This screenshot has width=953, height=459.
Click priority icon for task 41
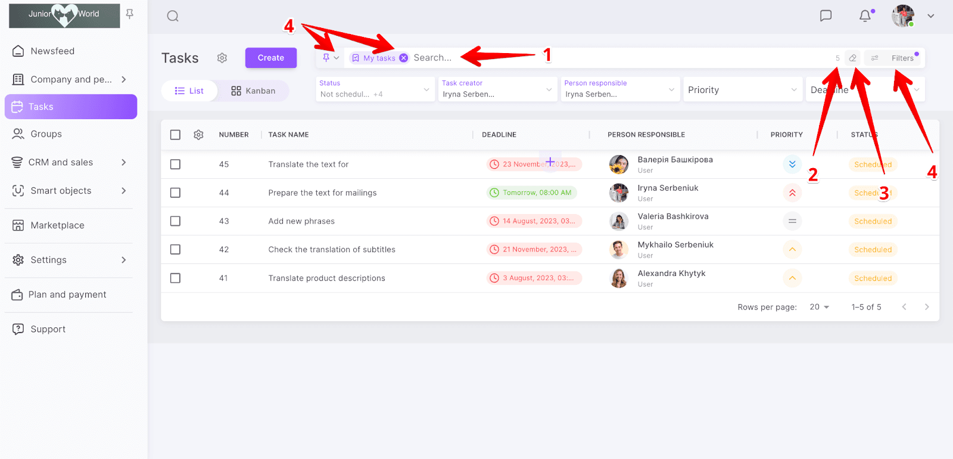[x=792, y=278]
